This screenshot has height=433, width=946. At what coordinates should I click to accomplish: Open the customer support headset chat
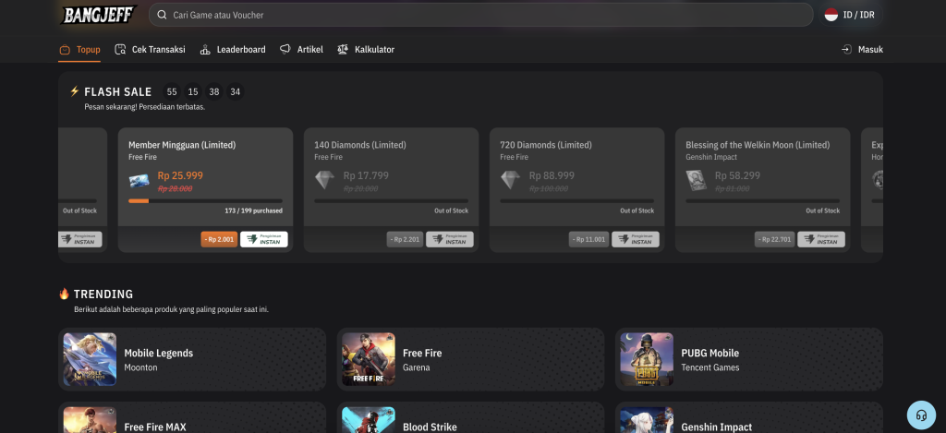pos(921,415)
